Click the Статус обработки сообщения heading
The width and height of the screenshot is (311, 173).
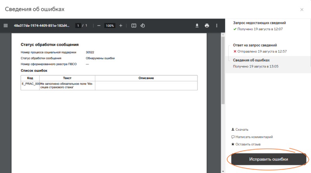click(50, 45)
